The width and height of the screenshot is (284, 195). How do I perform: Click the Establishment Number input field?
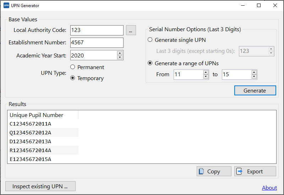point(97,43)
